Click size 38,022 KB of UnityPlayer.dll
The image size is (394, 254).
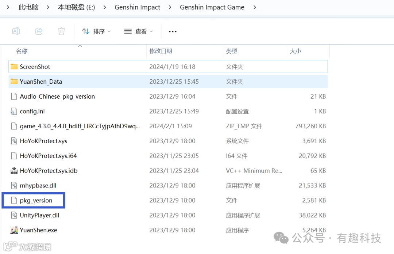click(312, 215)
